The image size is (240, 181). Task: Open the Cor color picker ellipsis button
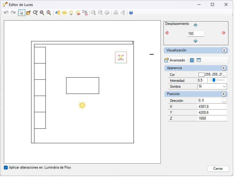click(x=224, y=75)
